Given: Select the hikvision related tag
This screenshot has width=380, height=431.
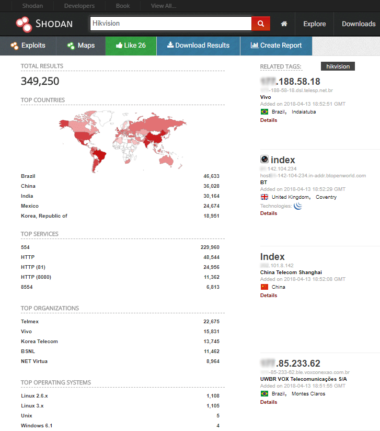Looking at the screenshot, I should pyautogui.click(x=338, y=66).
